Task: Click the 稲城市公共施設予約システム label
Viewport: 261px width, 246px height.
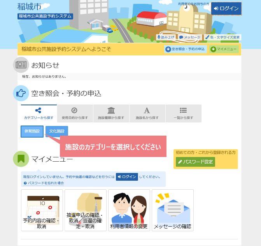Action: click(x=45, y=16)
